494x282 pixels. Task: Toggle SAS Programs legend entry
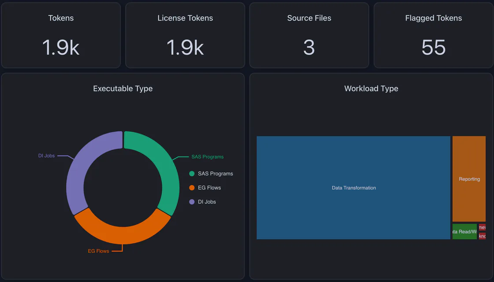[211, 174]
